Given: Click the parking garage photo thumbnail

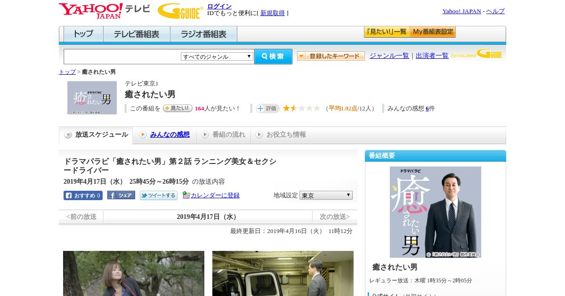Looking at the screenshot, I should click(283, 273).
